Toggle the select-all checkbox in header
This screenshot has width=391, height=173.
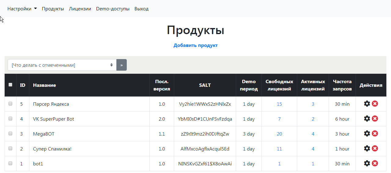pos(10,85)
